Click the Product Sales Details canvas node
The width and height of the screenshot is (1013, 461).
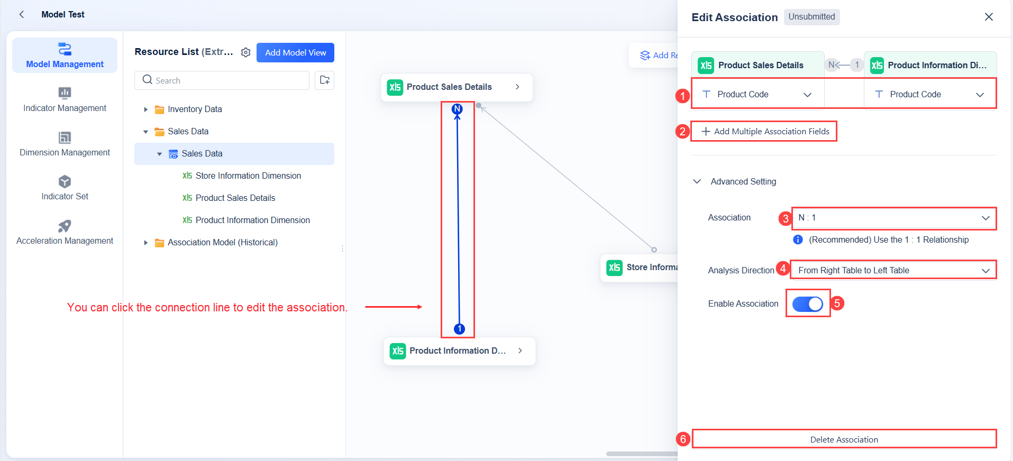coord(457,87)
